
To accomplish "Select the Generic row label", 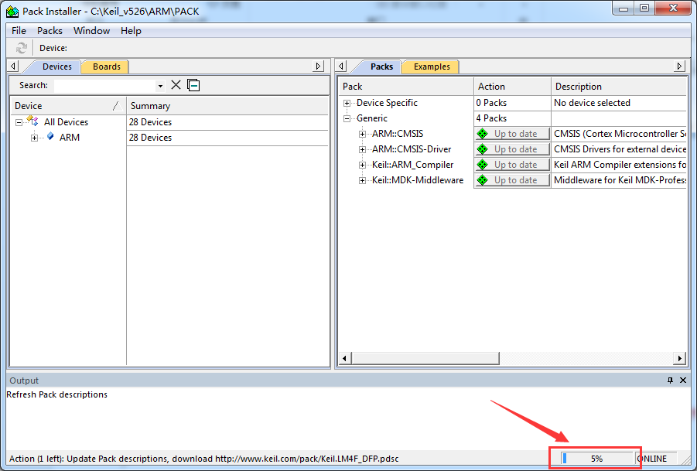I will click(x=371, y=118).
